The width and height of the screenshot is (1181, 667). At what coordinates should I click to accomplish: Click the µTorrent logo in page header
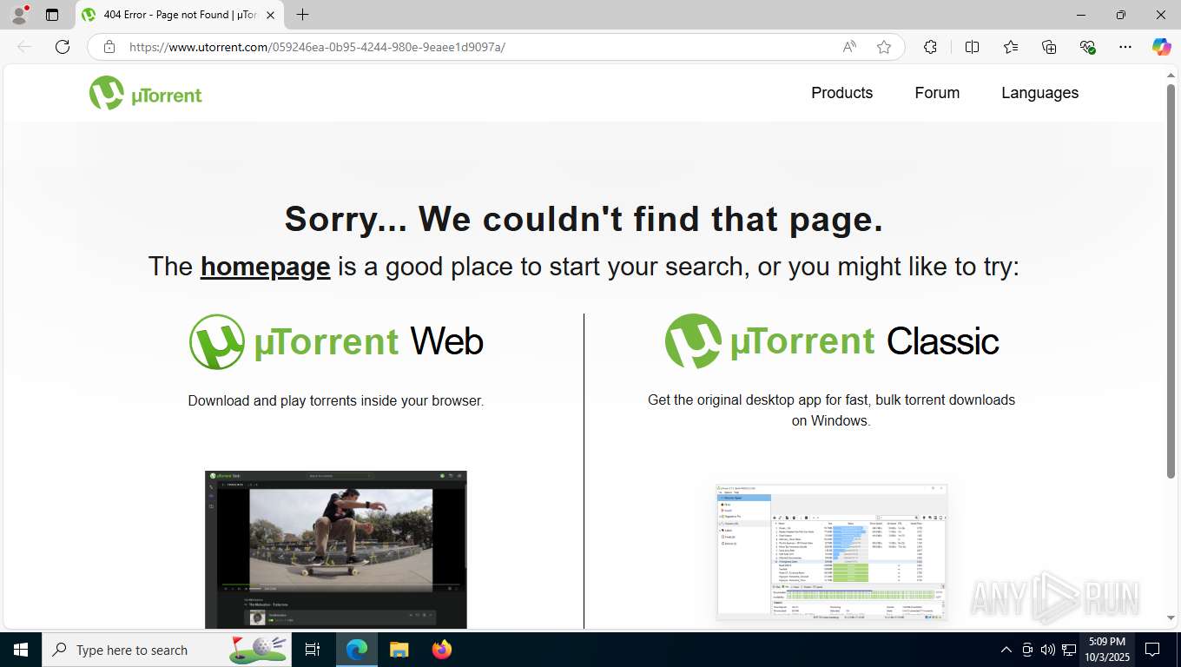[145, 93]
